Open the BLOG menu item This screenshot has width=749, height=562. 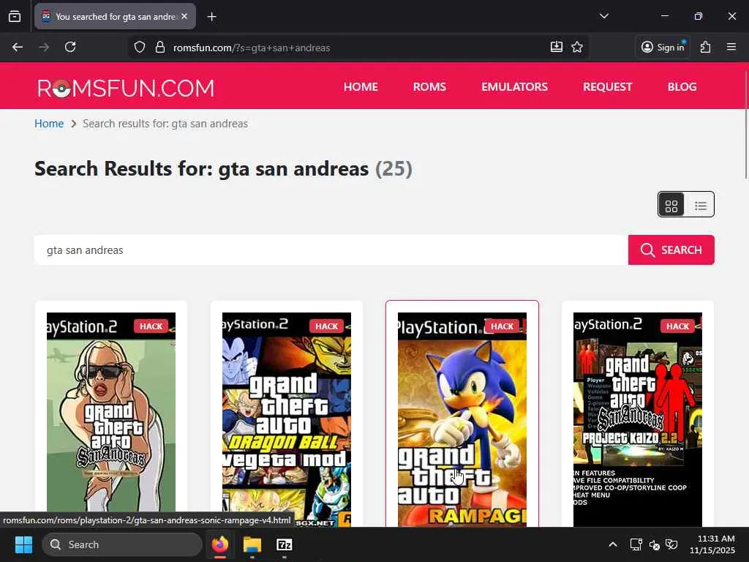(682, 87)
